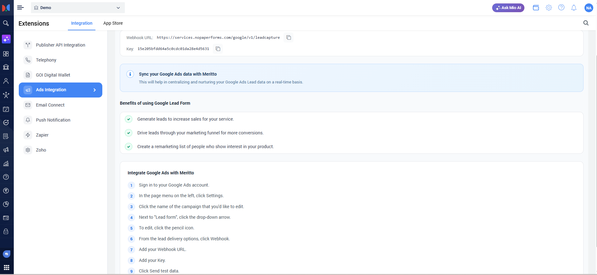Screen dimensions: 597x275
Task: Open Publisher API Integration
Action: [x=60, y=45]
